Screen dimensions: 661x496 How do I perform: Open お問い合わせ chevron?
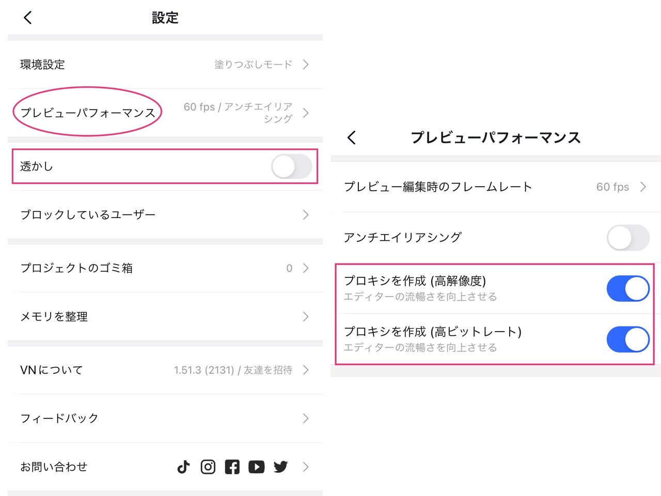point(306,467)
